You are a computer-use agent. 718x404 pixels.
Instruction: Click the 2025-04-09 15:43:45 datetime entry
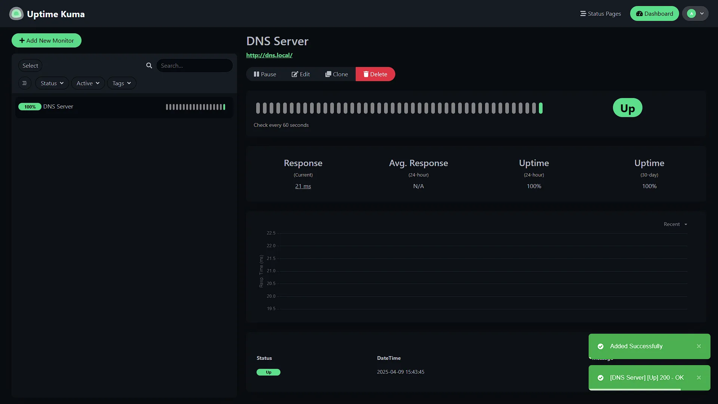click(x=401, y=372)
